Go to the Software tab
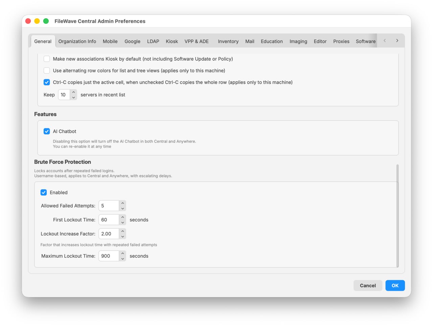Viewport: 433px width, 326px height. (365, 41)
